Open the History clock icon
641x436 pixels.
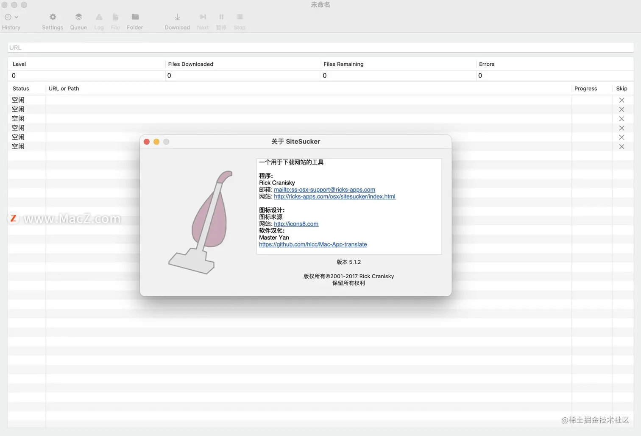click(x=8, y=17)
